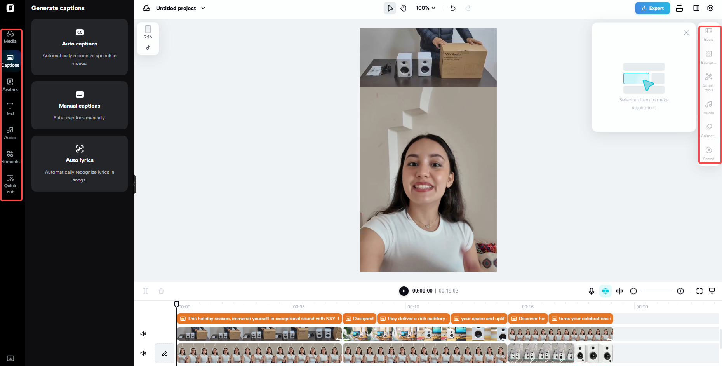Select the Elements panel icon
Viewport: 722px width, 366px height.
[x=10, y=157]
